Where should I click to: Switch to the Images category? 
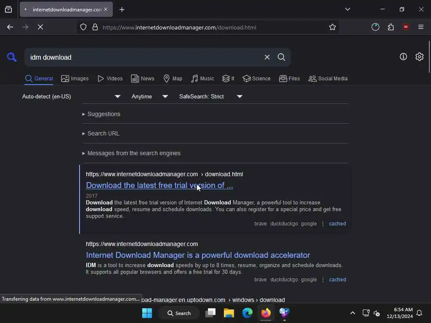75,79
